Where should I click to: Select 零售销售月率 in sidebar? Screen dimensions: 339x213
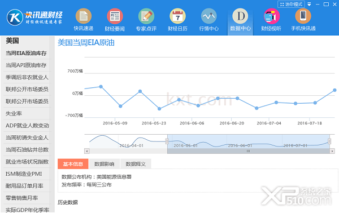(22, 198)
